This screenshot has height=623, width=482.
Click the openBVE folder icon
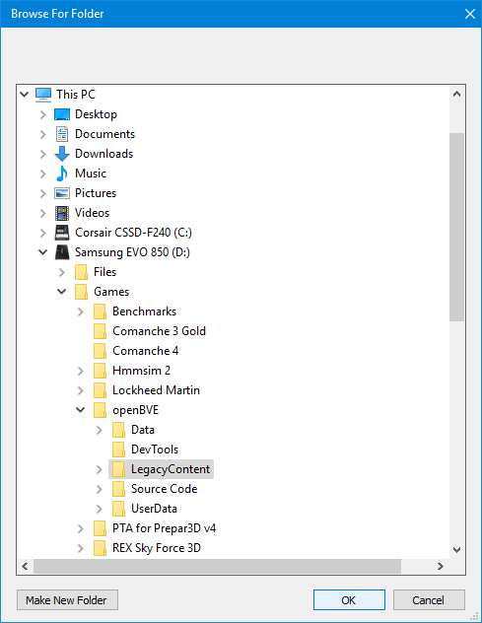(100, 410)
